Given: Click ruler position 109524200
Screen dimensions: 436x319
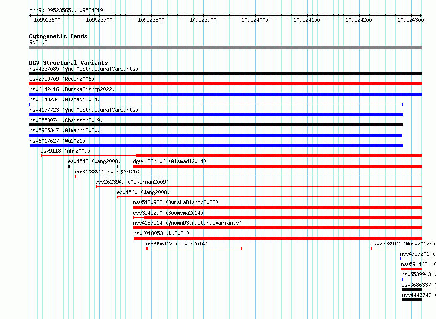Looking at the screenshot, I should coord(359,20).
